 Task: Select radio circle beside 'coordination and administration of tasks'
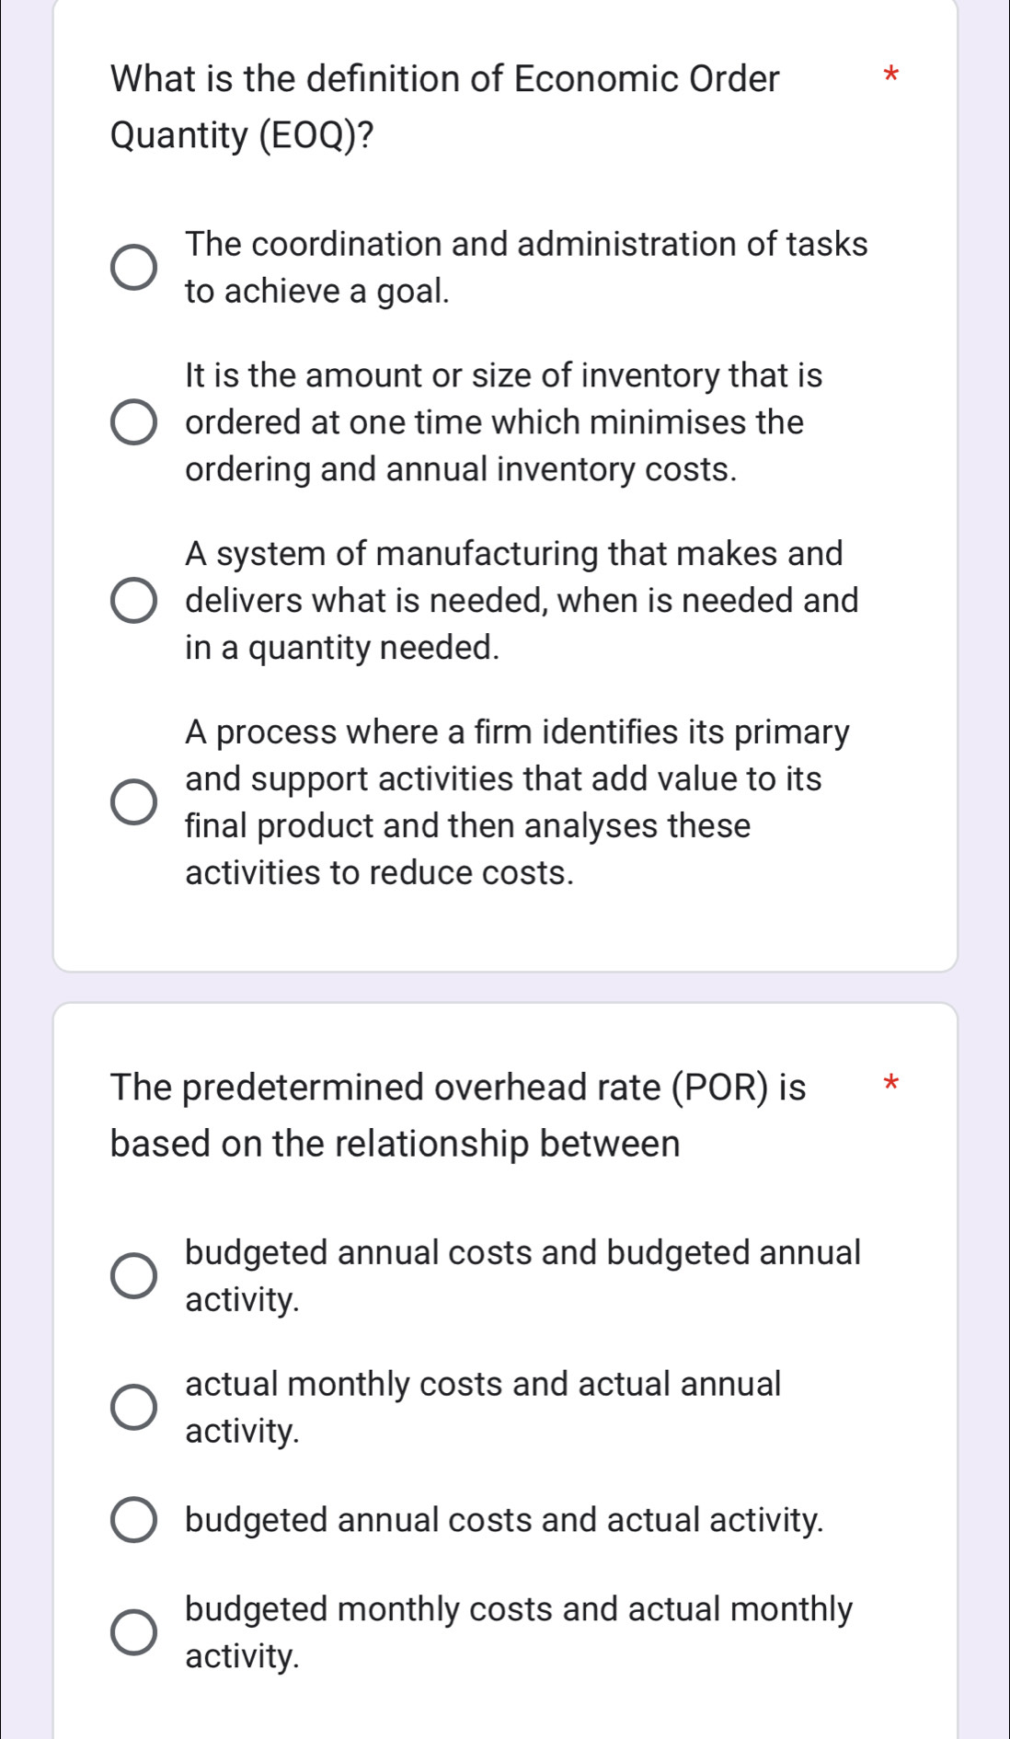(x=134, y=268)
